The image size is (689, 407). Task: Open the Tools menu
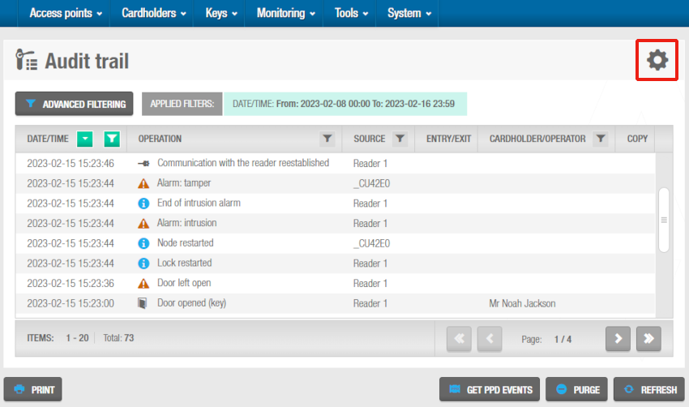point(351,13)
